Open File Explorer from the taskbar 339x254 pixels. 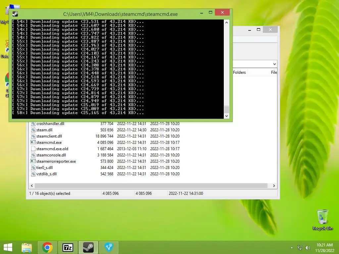point(27,247)
